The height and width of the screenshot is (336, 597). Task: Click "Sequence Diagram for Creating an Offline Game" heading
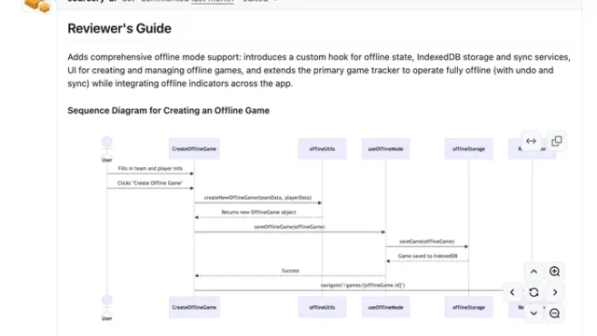(169, 110)
